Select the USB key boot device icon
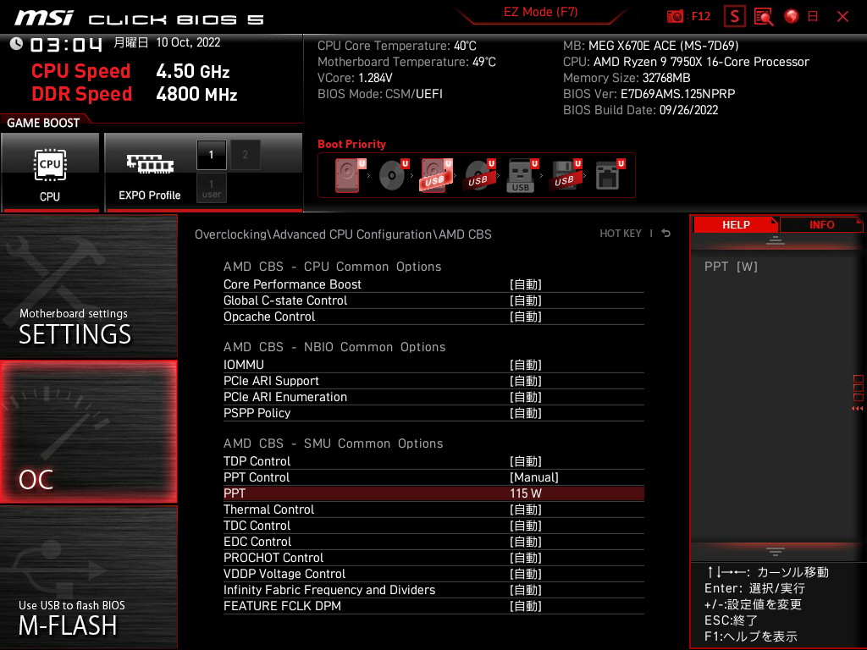 (x=522, y=175)
